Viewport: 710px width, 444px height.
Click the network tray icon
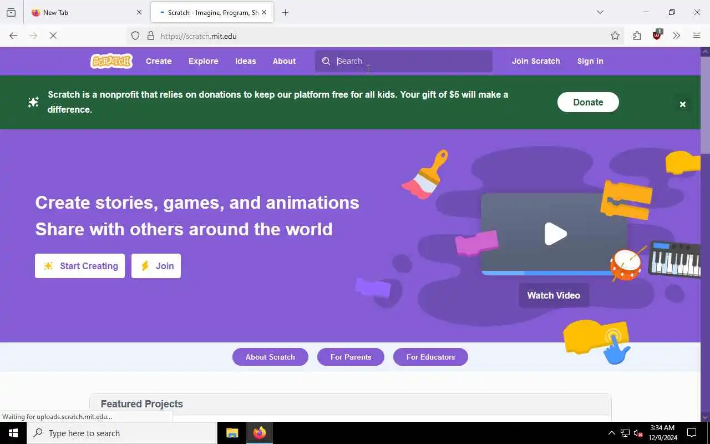tap(625, 433)
